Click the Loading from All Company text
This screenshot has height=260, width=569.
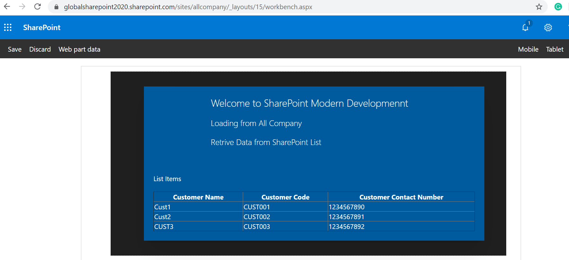coord(256,124)
